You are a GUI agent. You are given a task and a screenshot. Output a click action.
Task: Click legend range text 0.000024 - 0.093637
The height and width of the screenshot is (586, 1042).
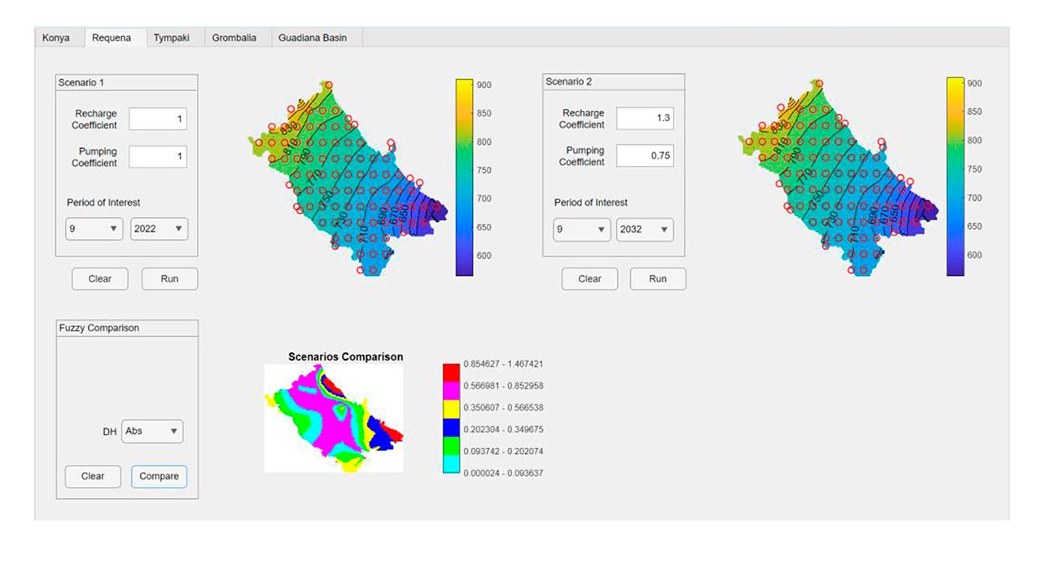(503, 473)
